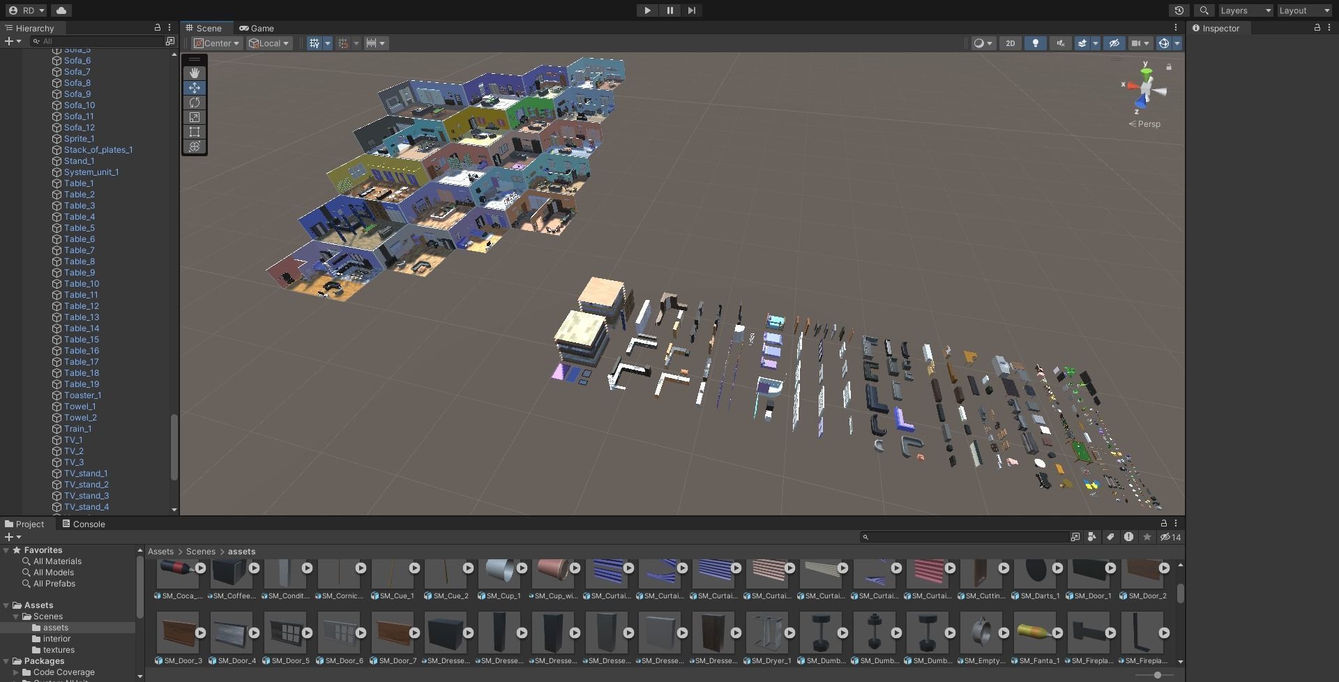
Task: Select the Hand (view) tool
Action: click(x=195, y=73)
